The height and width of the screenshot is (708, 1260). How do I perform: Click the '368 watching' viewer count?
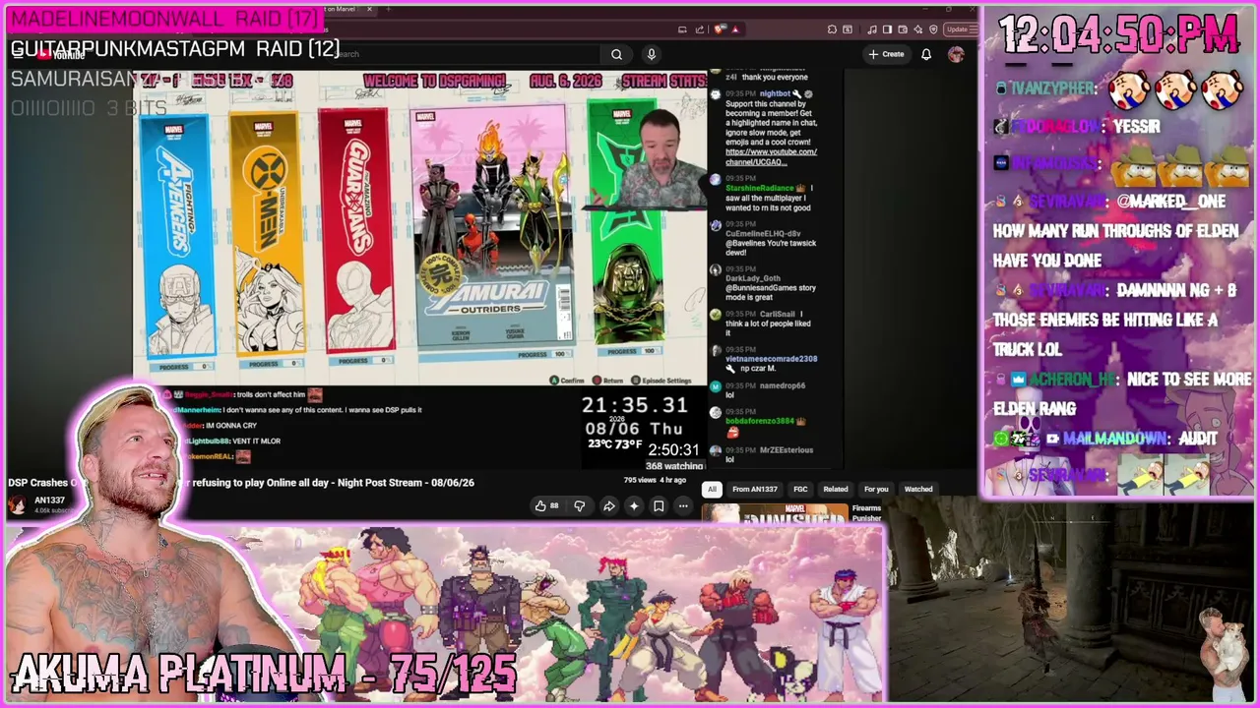674,466
